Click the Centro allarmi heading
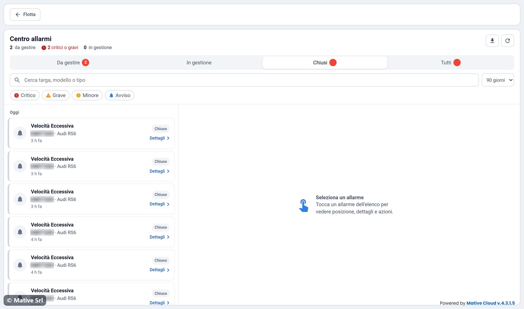The image size is (524, 309). (x=30, y=39)
